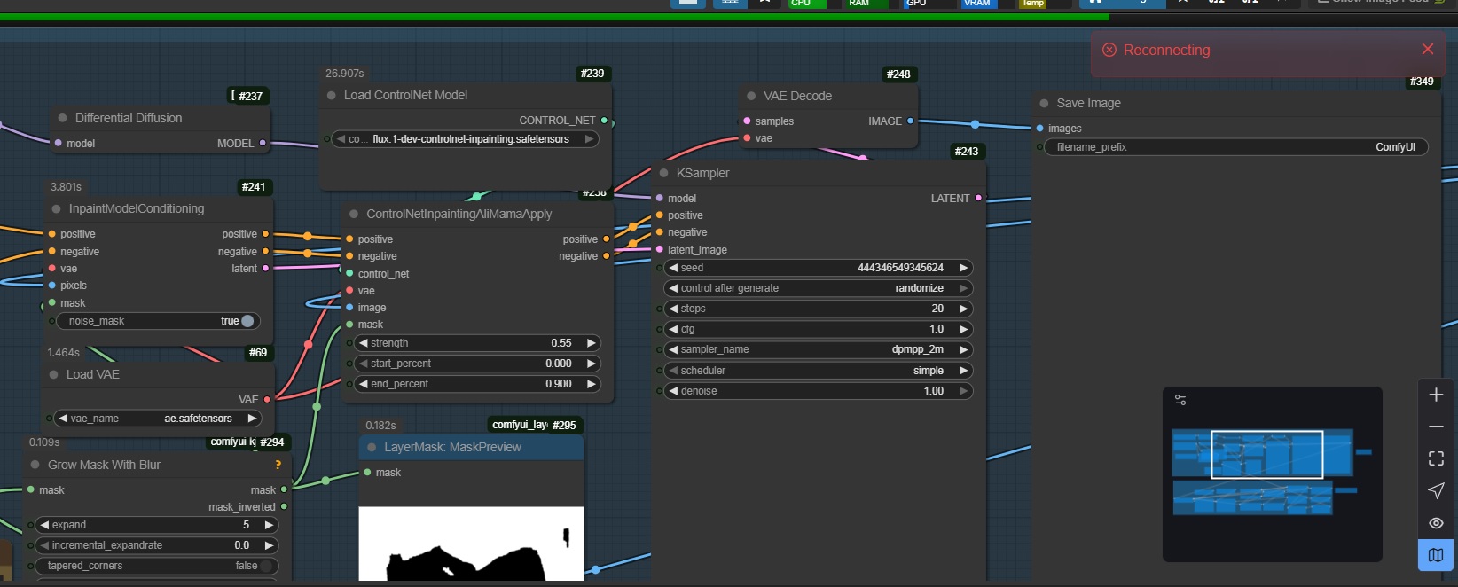Collapse the Grow Mask With Blur node

point(35,465)
